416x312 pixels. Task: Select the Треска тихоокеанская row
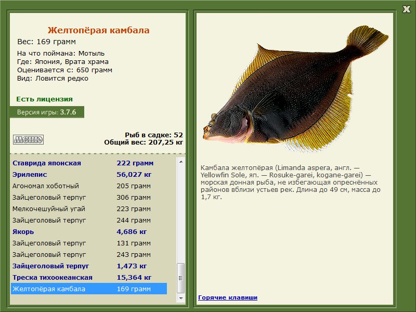89,277
